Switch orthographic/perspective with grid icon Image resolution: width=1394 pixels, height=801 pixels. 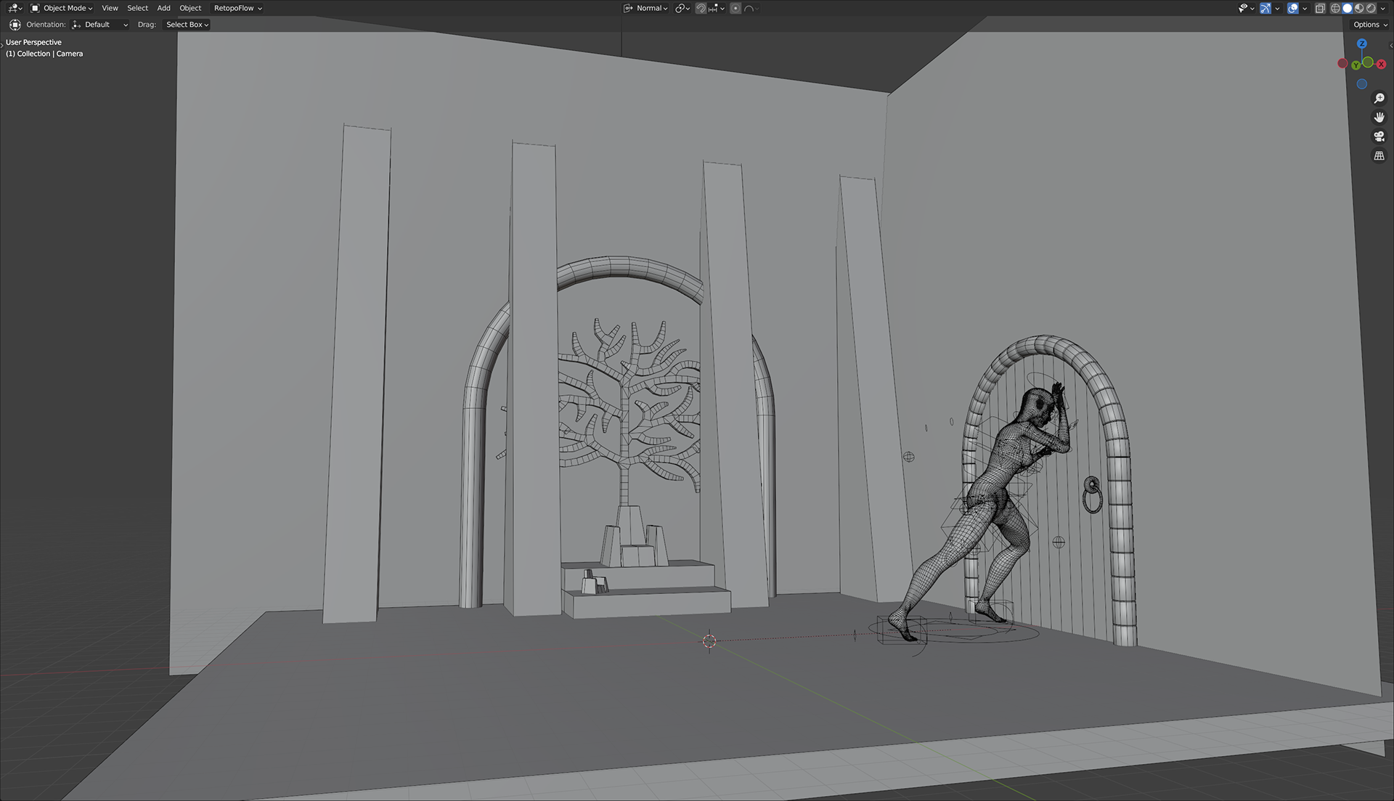coord(1379,155)
